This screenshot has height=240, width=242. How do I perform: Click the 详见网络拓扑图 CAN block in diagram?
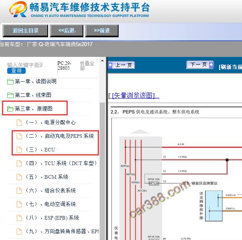click(214, 206)
